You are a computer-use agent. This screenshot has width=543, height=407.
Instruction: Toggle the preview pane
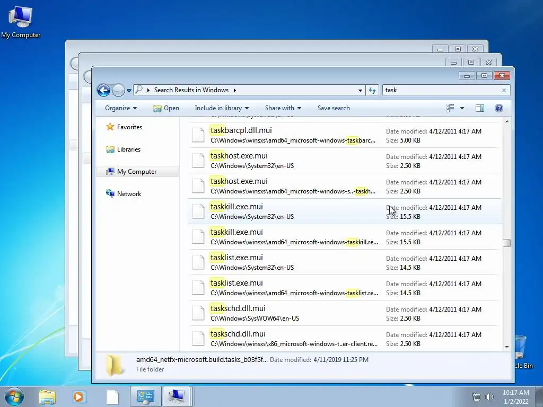tap(479, 108)
